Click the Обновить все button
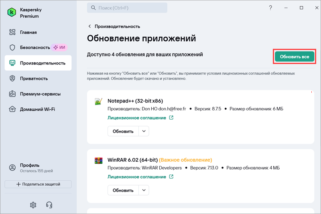Viewport: 321px width, 214px height. [x=295, y=56]
